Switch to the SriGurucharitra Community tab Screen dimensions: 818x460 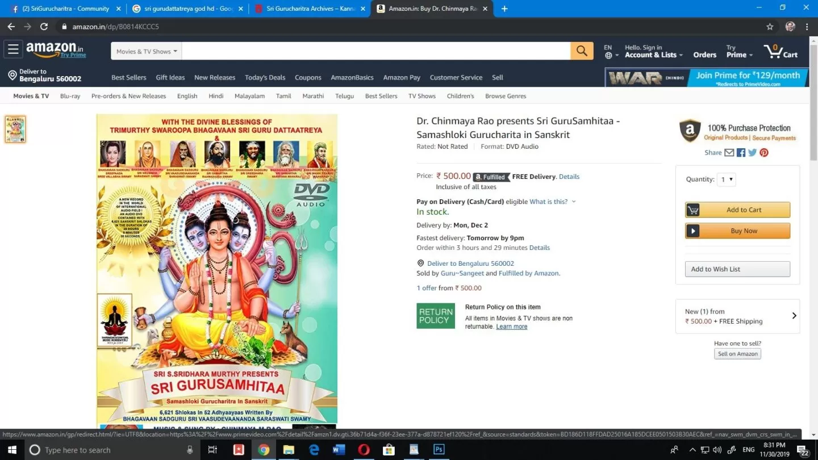pyautogui.click(x=66, y=9)
